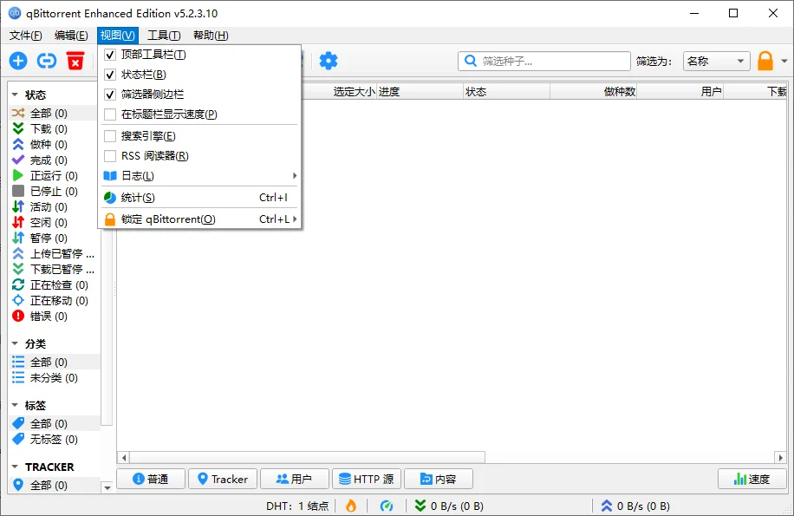This screenshot has width=794, height=516.
Task: Click the horizontal scrollbar right arrow
Action: click(780, 457)
